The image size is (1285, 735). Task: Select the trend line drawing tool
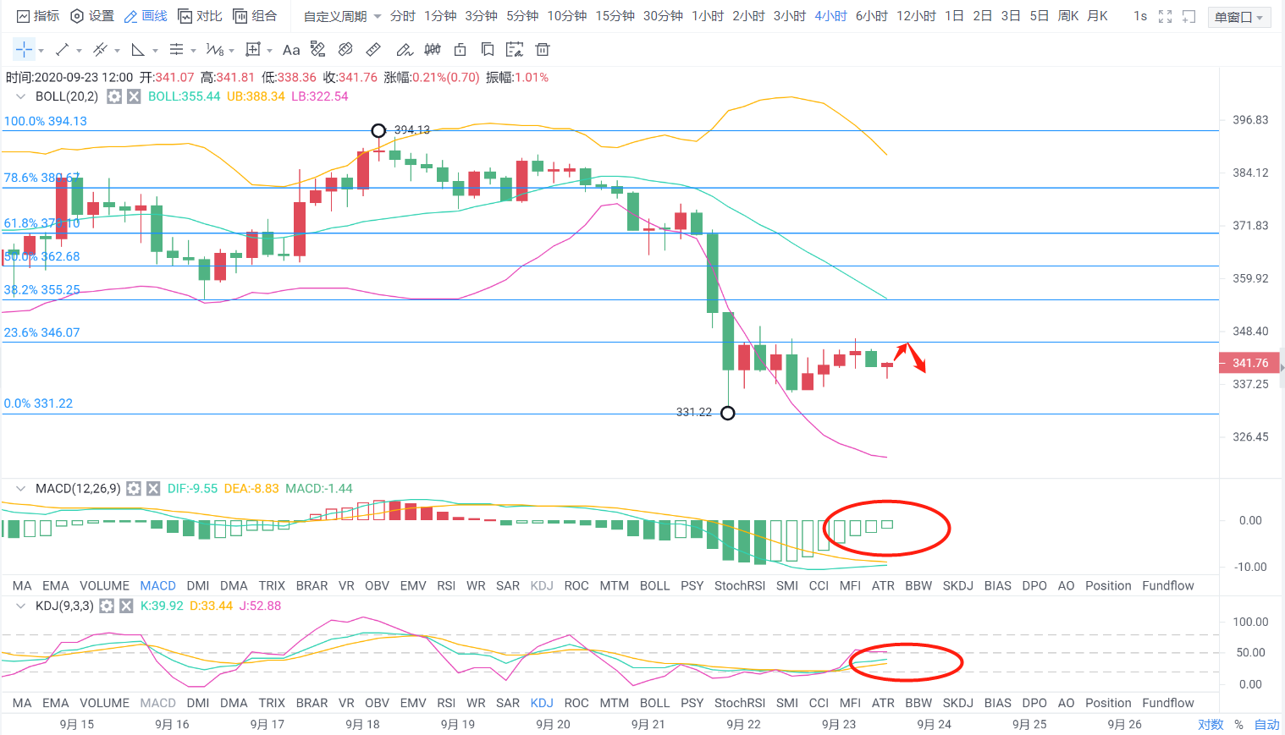62,50
